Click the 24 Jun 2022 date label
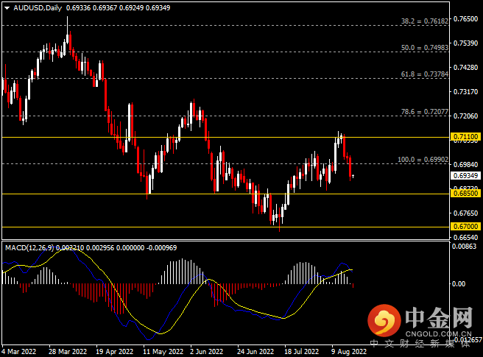This screenshot has height=357, width=483. 255,351
